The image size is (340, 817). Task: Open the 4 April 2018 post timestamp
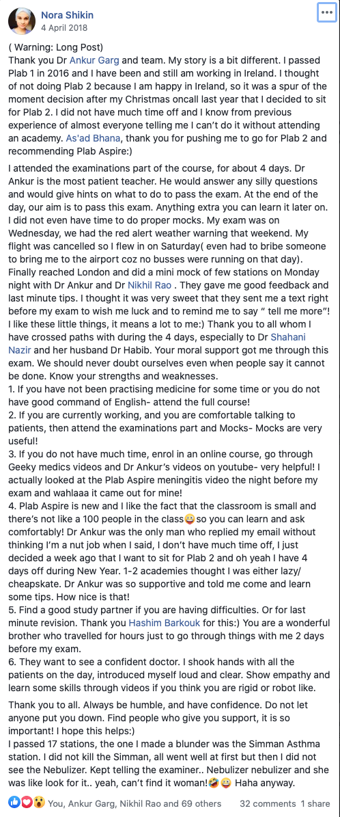pos(64,27)
